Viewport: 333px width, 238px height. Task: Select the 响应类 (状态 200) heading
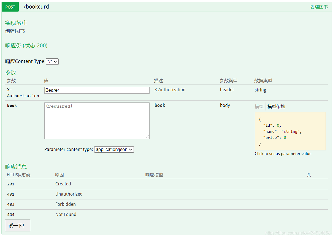pos(26,45)
